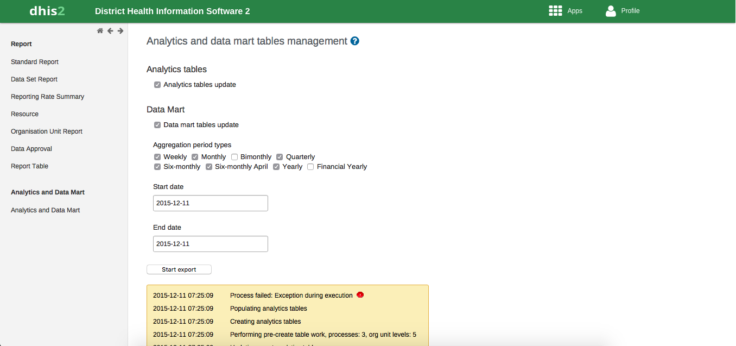Uncheck the Data mart tables update checkbox
Image resolution: width=736 pixels, height=346 pixels.
pyautogui.click(x=157, y=125)
